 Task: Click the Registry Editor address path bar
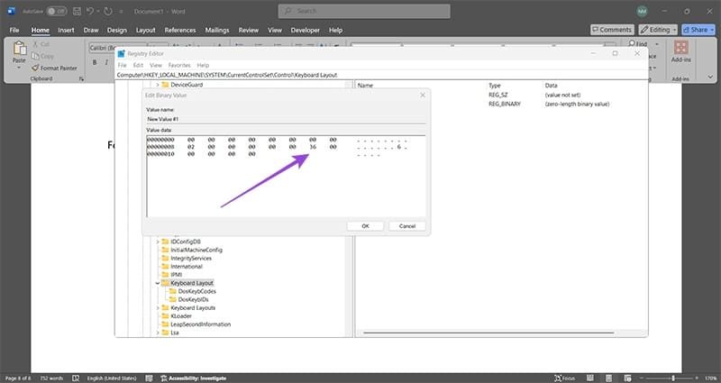click(381, 75)
